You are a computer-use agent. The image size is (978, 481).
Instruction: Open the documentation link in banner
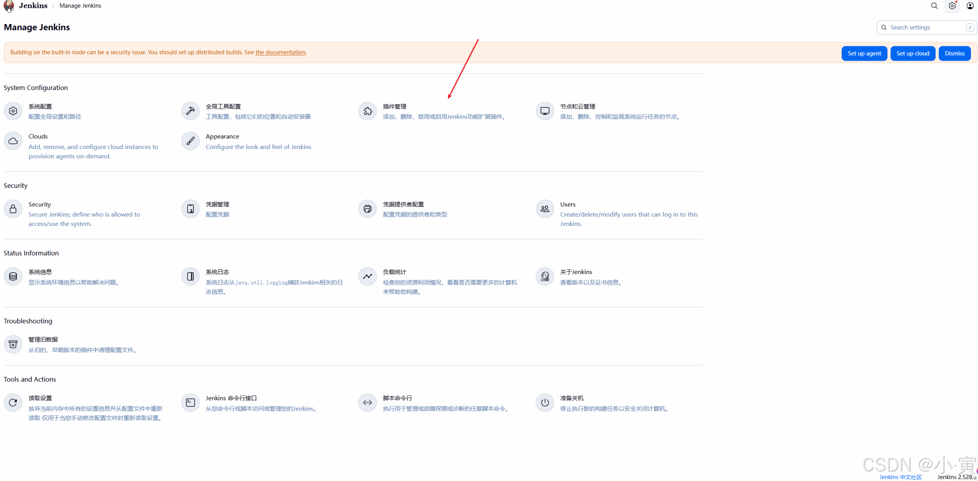coord(280,52)
